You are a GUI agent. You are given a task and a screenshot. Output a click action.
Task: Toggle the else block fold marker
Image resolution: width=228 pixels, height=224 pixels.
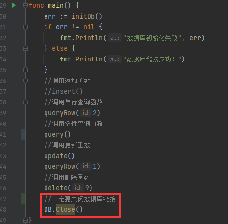[x=25, y=48]
